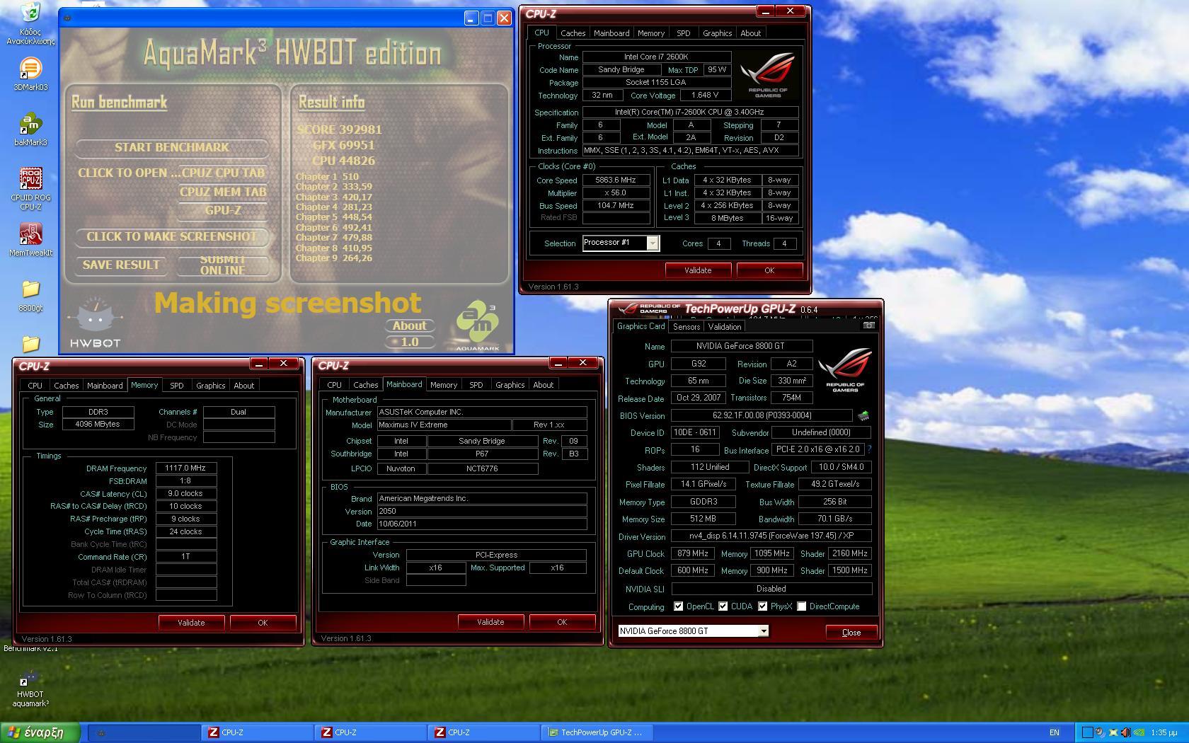Open the unnamed folder below 8800gt

click(x=30, y=344)
